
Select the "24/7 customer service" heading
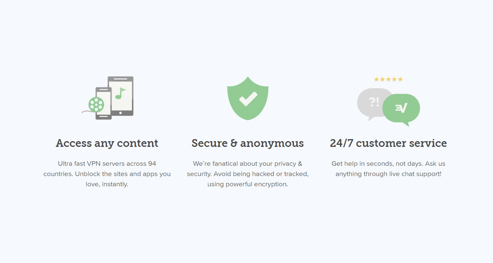tap(388, 143)
